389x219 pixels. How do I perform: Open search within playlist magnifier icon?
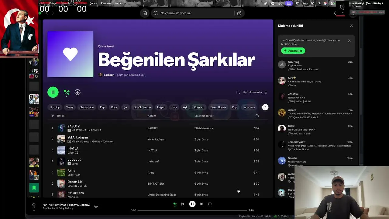point(238,92)
